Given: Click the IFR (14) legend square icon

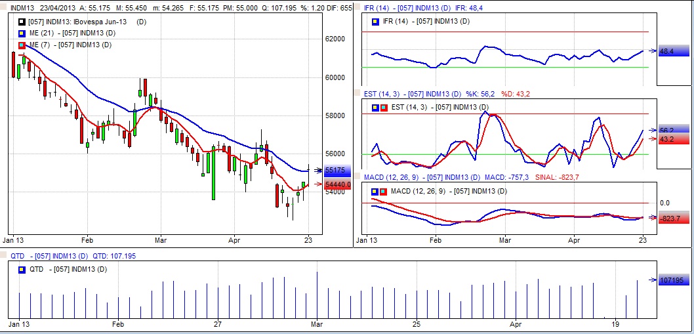Looking at the screenshot, I should (375, 22).
